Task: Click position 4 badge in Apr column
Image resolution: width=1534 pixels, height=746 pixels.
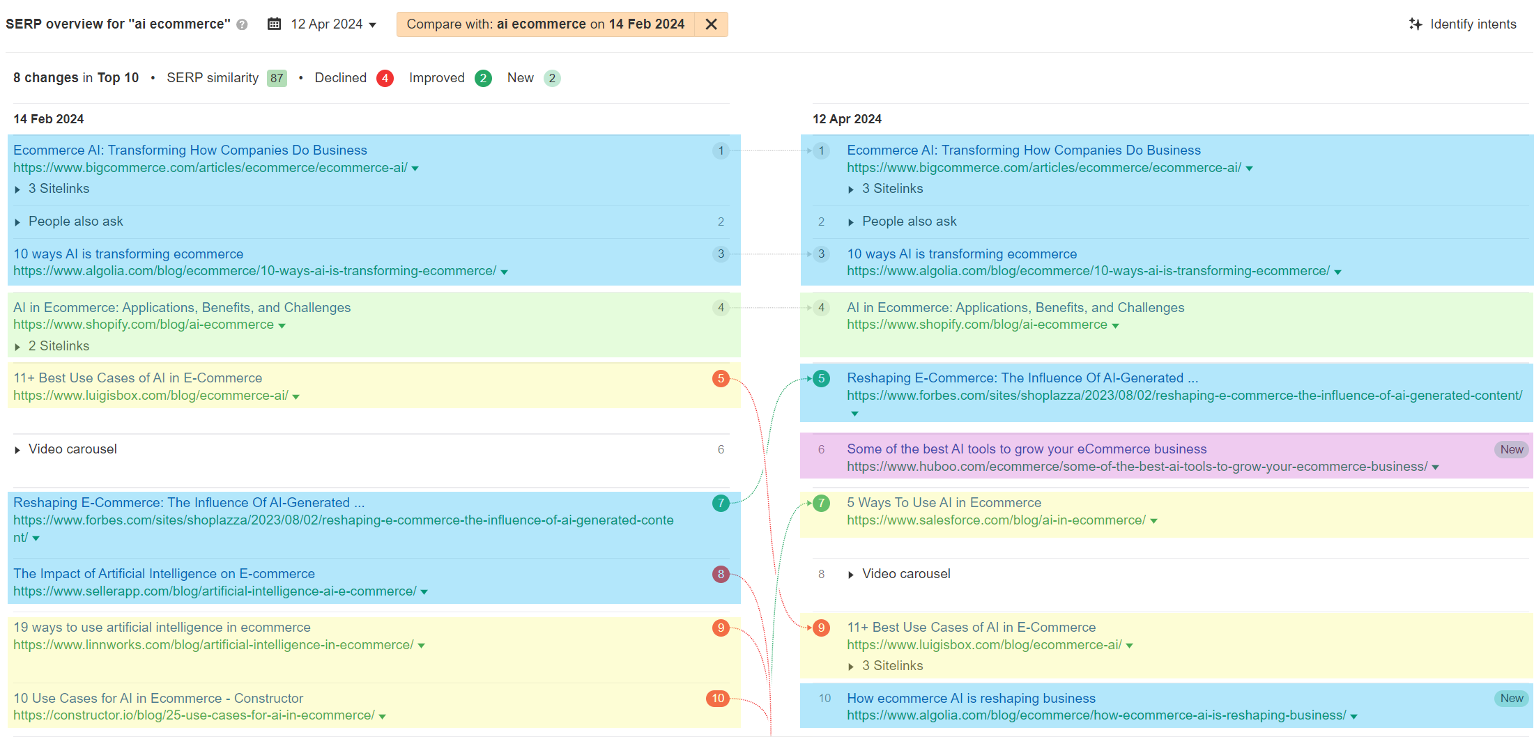Action: click(x=821, y=307)
